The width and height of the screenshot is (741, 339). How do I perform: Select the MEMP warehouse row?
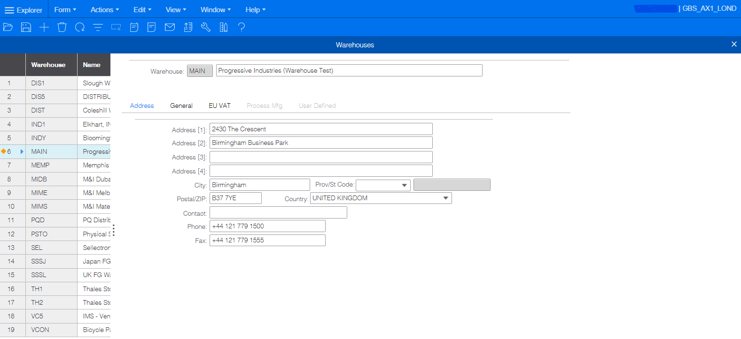pos(40,166)
